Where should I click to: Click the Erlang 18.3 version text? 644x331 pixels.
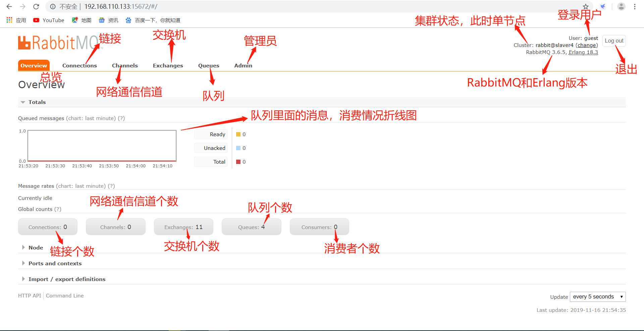[583, 52]
